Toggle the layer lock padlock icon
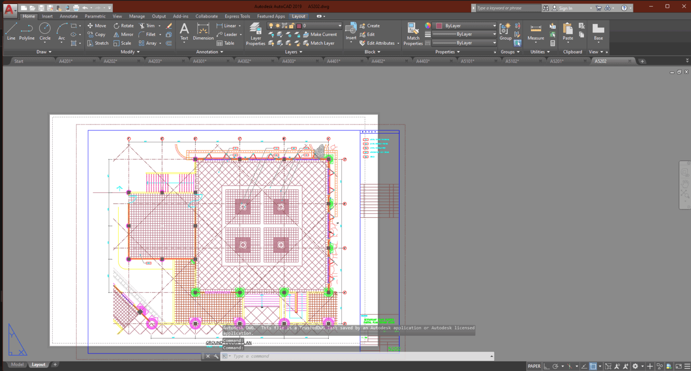Image resolution: width=691 pixels, height=371 pixels. (x=292, y=26)
